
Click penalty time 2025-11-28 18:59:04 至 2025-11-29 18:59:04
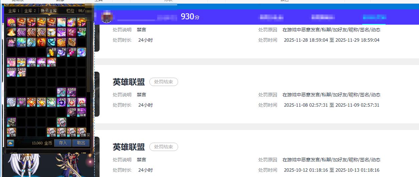[331, 40]
